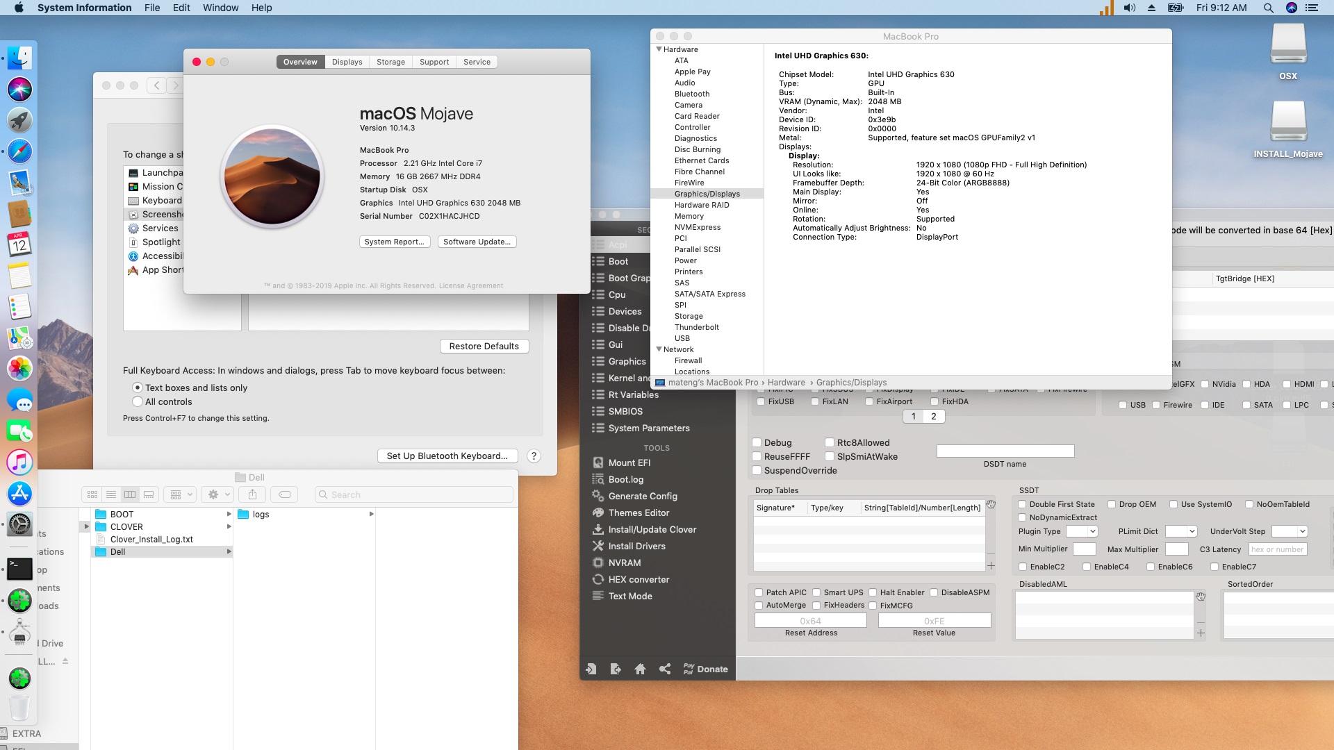
Task: Click the Finder Search field
Action: pos(414,494)
